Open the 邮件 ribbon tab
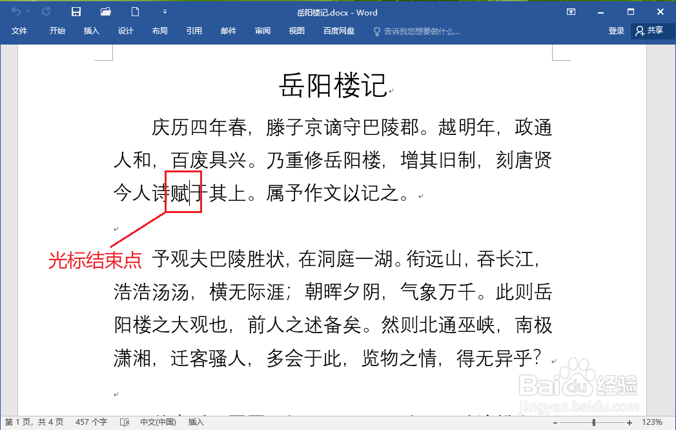 (x=229, y=31)
